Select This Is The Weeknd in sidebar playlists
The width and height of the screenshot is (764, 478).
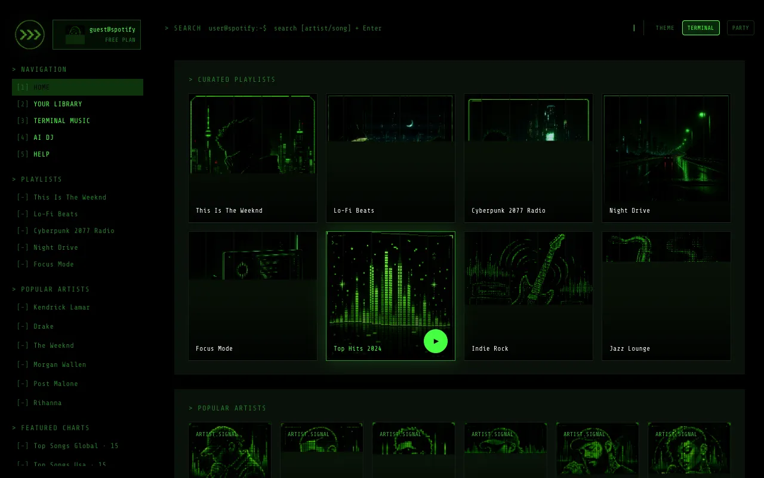[x=78, y=197]
